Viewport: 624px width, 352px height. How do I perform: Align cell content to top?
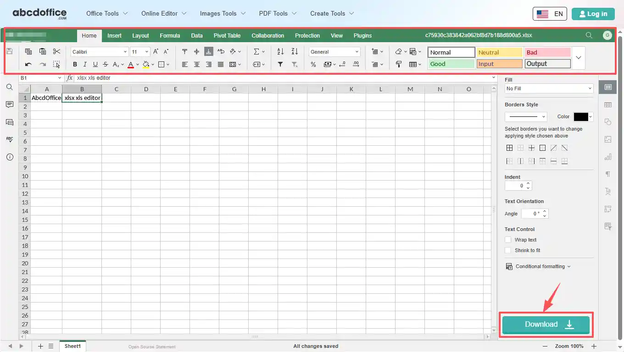[185, 52]
